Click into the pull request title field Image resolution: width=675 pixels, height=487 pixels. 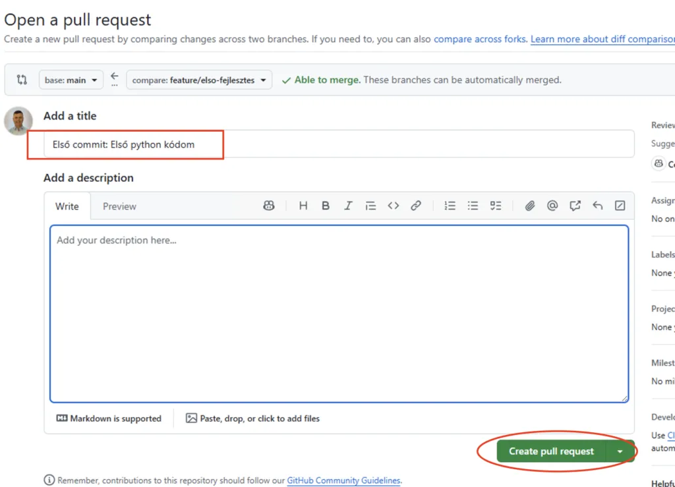coord(339,144)
